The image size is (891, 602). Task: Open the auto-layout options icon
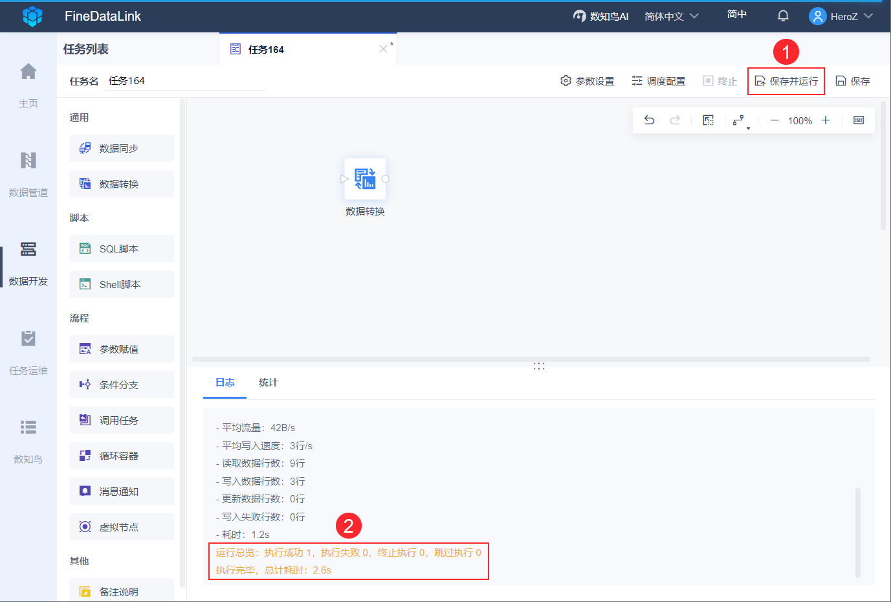[740, 121]
